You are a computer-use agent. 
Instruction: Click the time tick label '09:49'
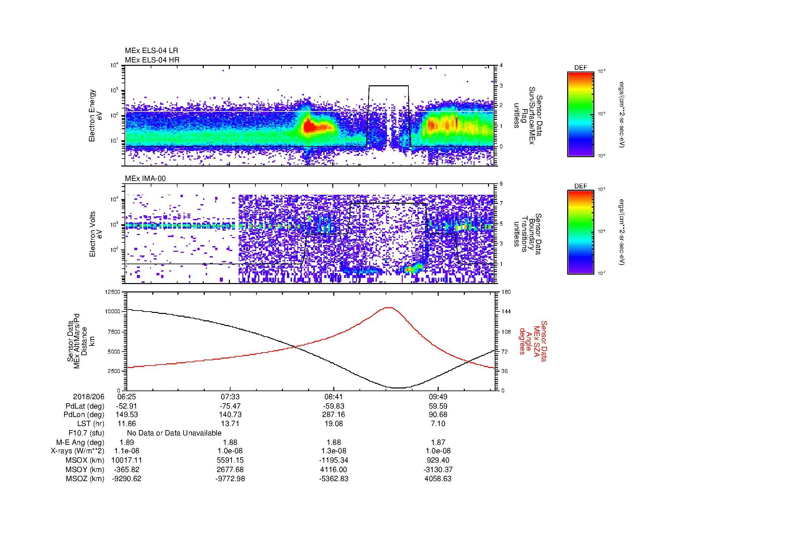coord(438,397)
